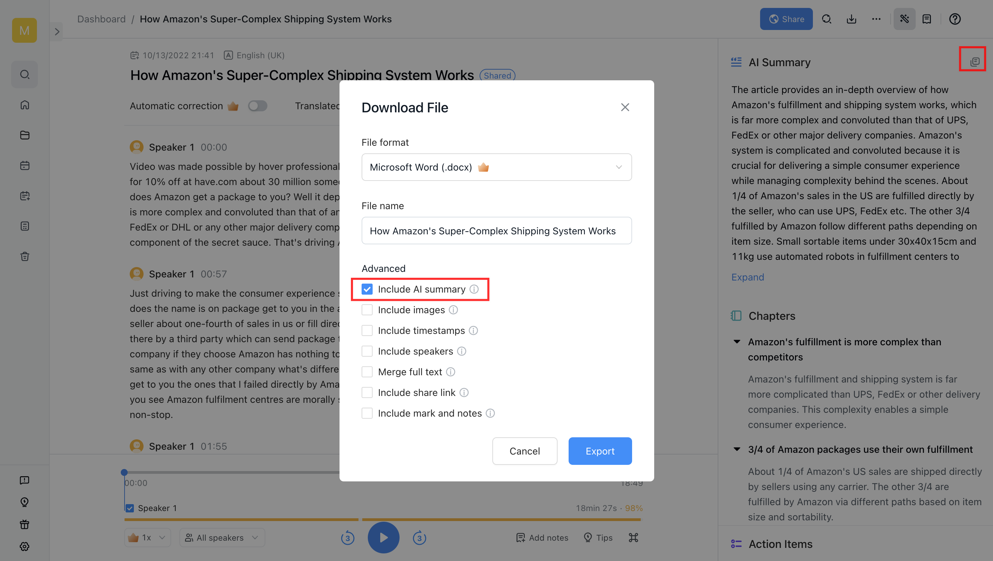Click info icon next to Include AI summary
The width and height of the screenshot is (993, 561).
[x=474, y=289]
